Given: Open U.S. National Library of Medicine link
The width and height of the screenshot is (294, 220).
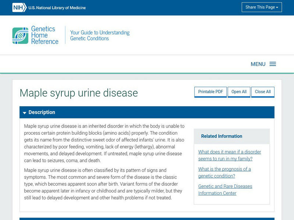Looking at the screenshot, I should (57, 8).
